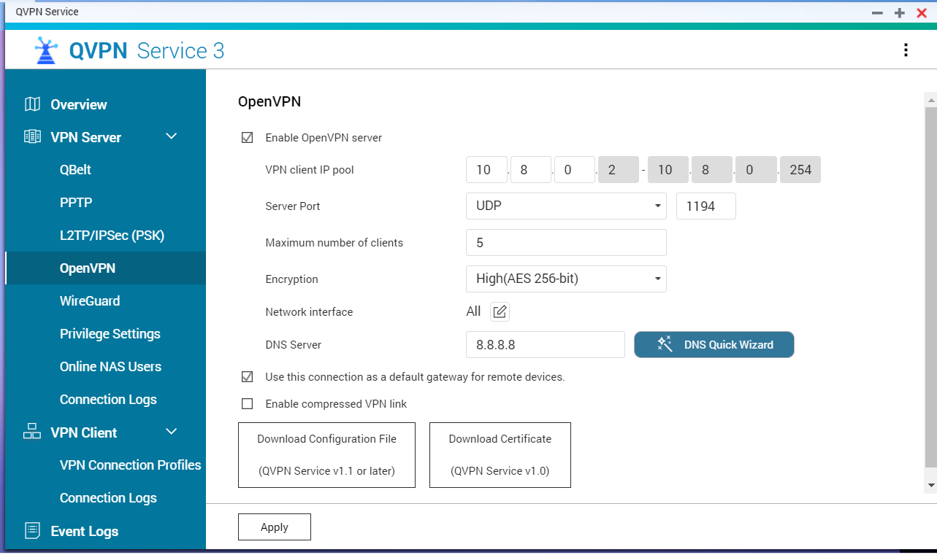The image size is (937, 555).
Task: Click the Maximum number of clients field
Action: tap(566, 242)
